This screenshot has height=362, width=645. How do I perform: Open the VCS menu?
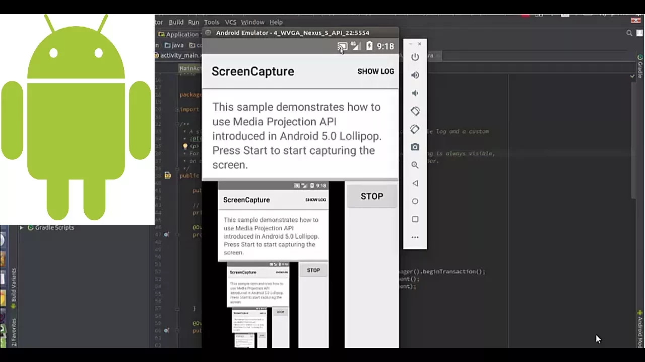[230, 22]
